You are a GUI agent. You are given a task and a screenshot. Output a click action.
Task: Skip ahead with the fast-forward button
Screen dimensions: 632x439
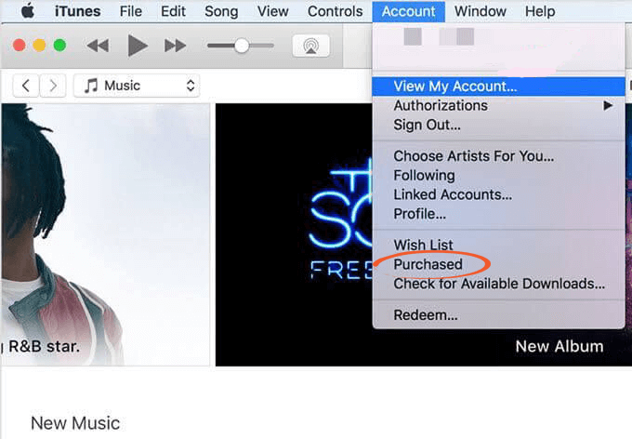pyautogui.click(x=176, y=46)
